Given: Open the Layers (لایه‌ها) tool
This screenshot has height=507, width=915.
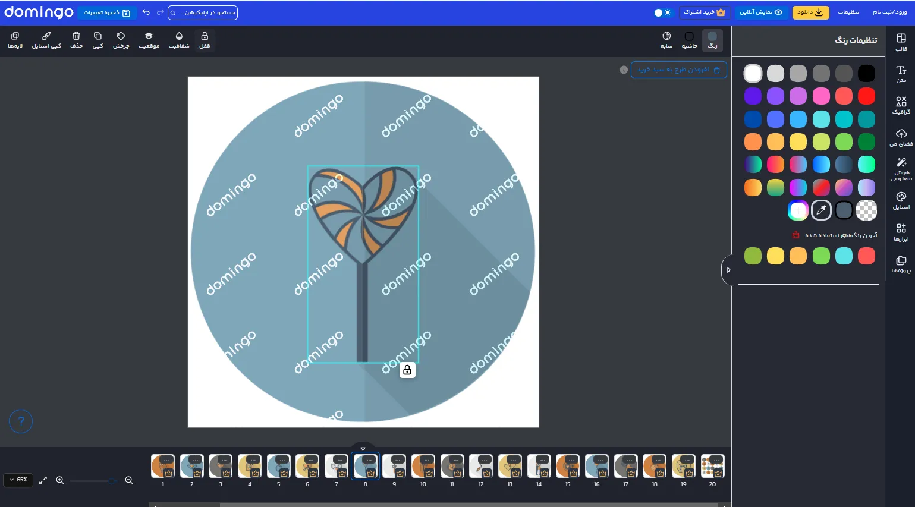Looking at the screenshot, I should tap(15, 40).
